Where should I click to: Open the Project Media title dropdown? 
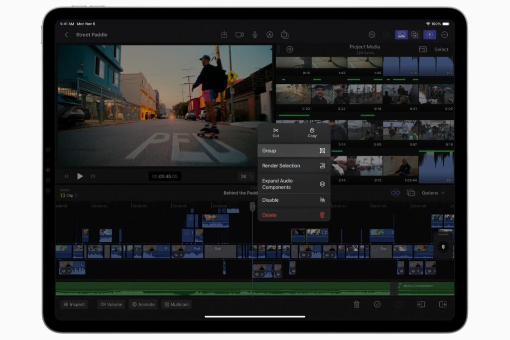click(365, 47)
